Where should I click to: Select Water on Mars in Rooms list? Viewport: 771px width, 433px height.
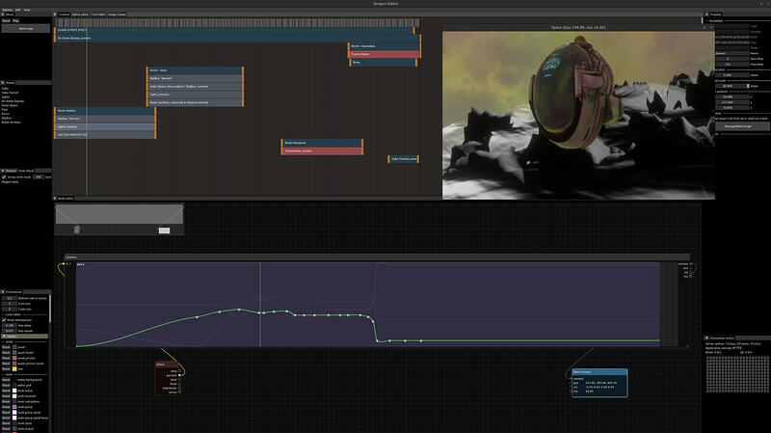12,122
